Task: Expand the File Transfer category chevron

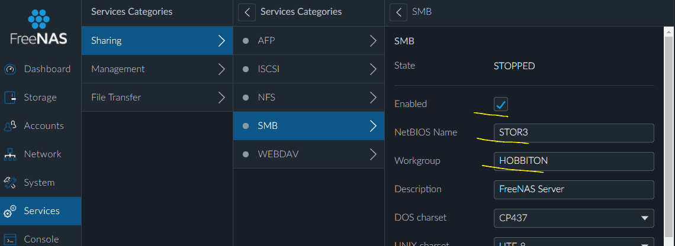Action: click(x=221, y=98)
